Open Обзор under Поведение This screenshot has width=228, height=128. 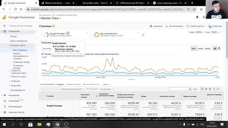coord(14,36)
